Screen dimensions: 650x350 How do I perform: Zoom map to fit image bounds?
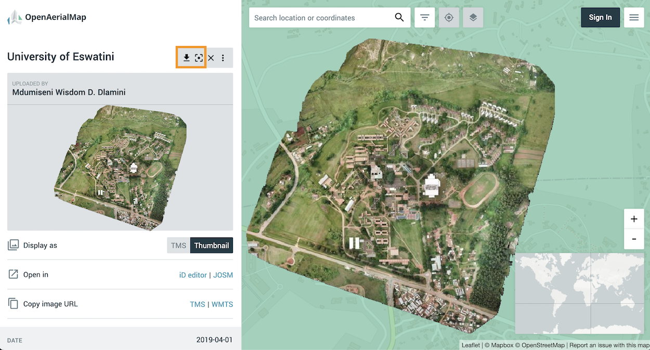[199, 58]
